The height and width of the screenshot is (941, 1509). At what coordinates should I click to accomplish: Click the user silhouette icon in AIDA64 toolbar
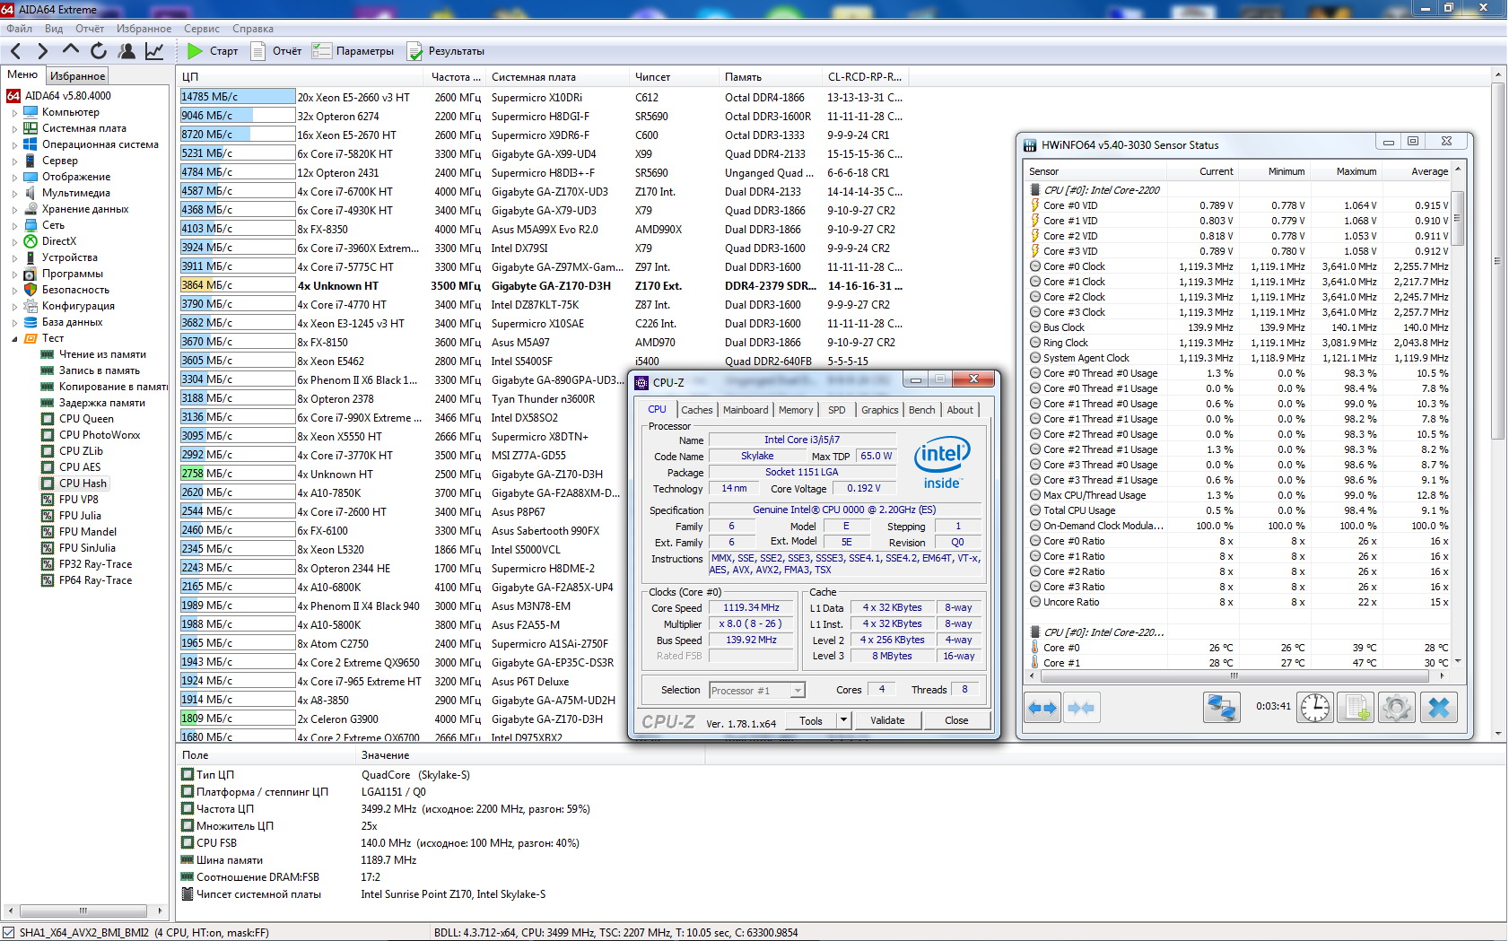click(x=126, y=51)
